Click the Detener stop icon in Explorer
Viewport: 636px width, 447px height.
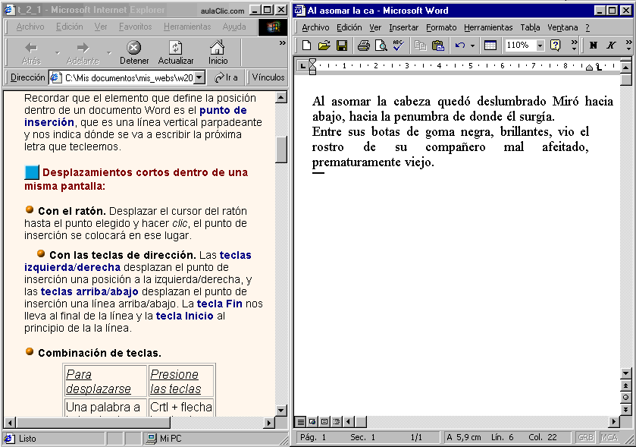(134, 53)
